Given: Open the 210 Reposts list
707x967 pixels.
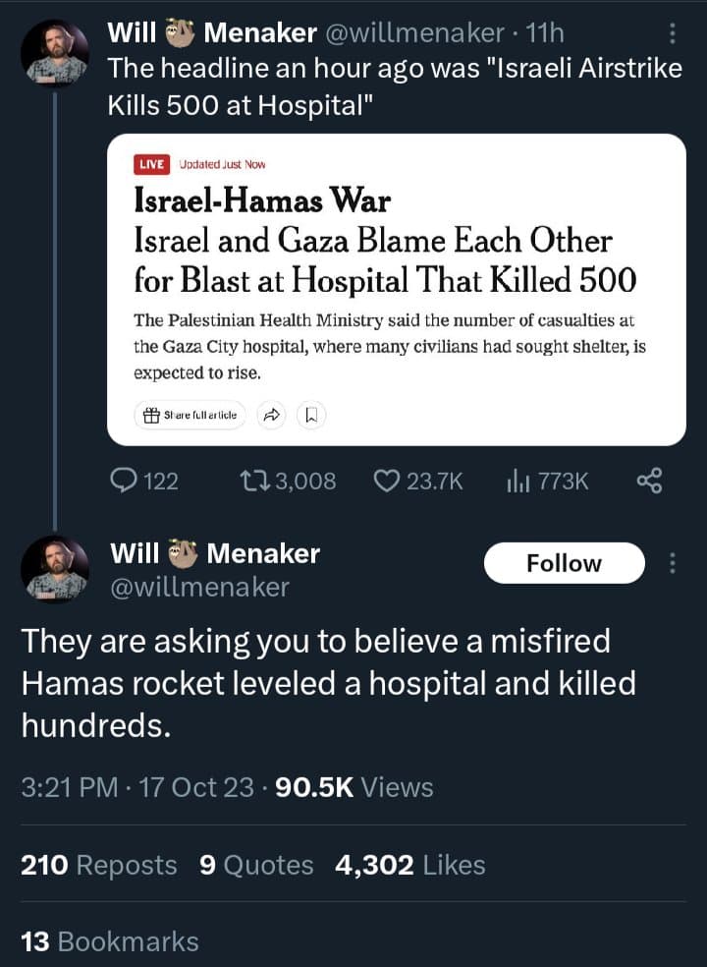Looking at the screenshot, I should (99, 865).
